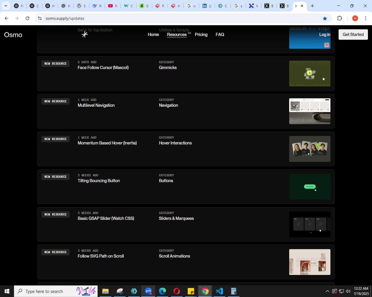Click the Buttons category text

[166, 181]
